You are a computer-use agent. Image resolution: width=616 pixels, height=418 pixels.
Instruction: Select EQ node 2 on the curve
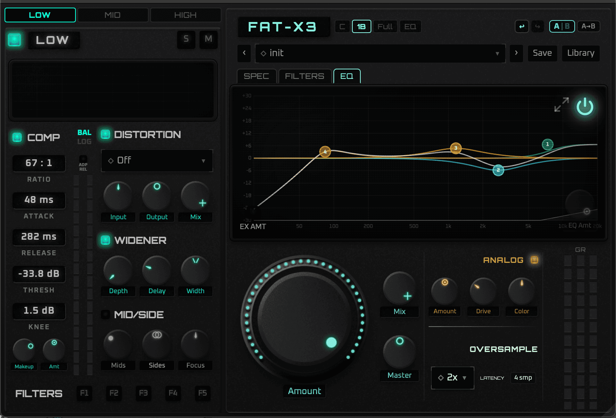tap(498, 170)
